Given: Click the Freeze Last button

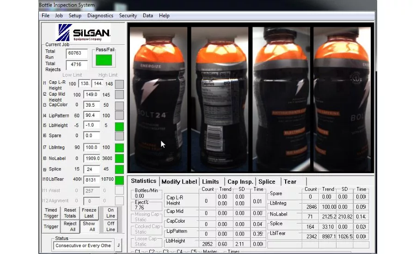Looking at the screenshot, I should (89, 213).
